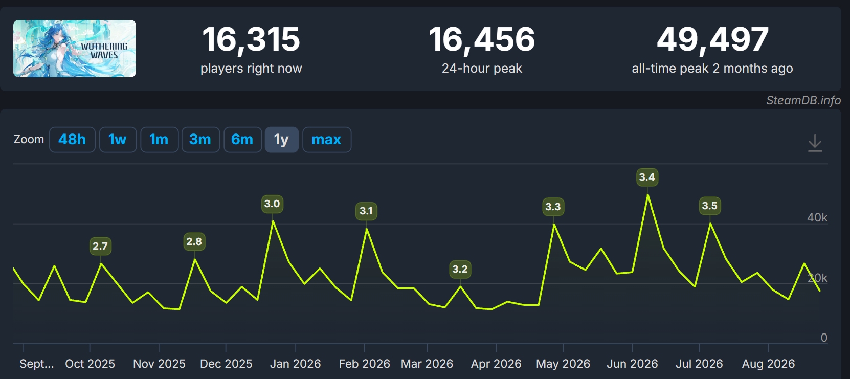The height and width of the screenshot is (379, 850).
Task: Click the Feb 2026 axis label
Action: pos(365,364)
